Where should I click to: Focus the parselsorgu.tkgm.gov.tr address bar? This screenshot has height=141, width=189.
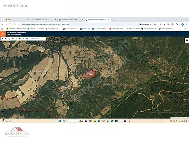pos(77,25)
